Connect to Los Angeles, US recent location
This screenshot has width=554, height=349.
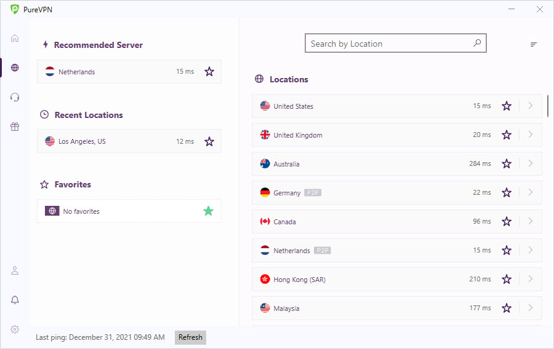[82, 141]
